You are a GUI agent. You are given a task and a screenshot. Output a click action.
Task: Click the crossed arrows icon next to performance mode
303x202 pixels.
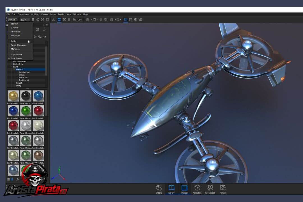coord(43,20)
